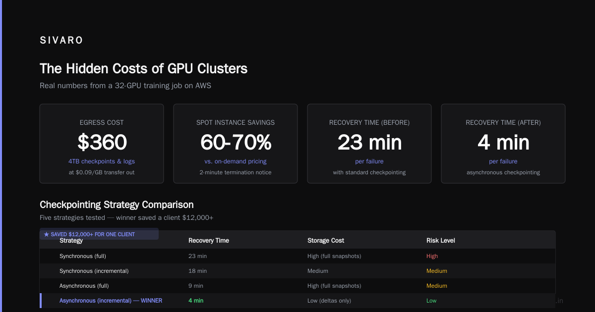Click '23 min' in the Synchronous (full) row
This screenshot has height=312, width=595.
click(x=198, y=256)
